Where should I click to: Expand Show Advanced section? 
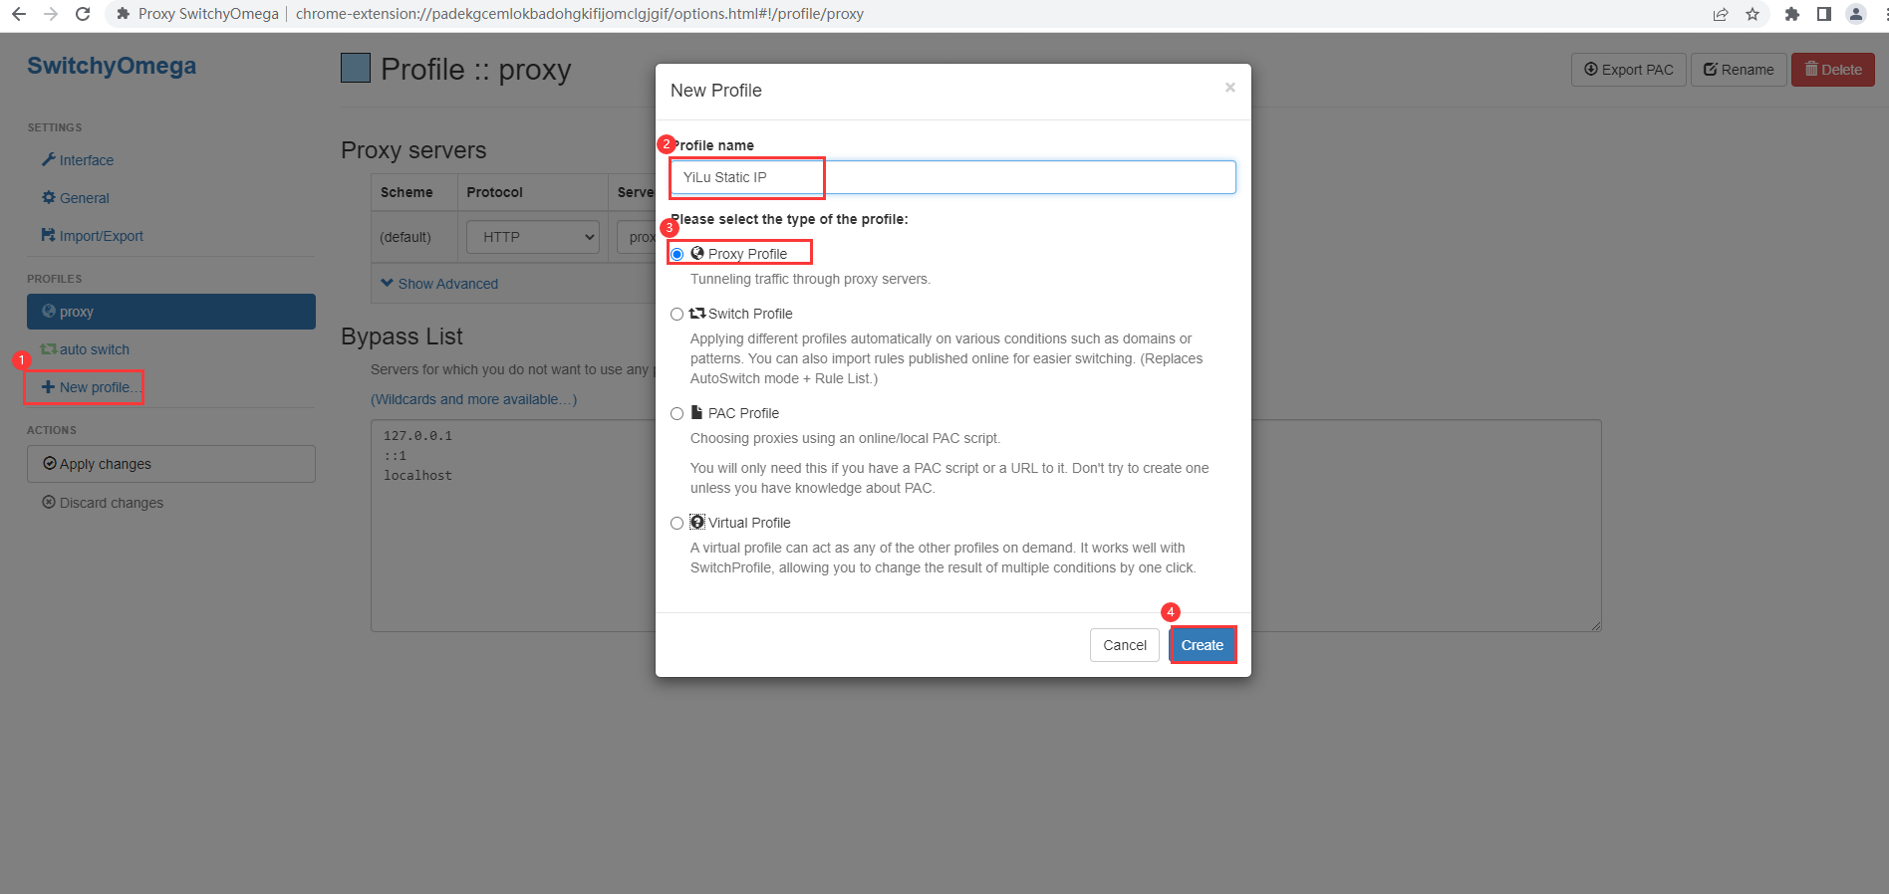(439, 284)
